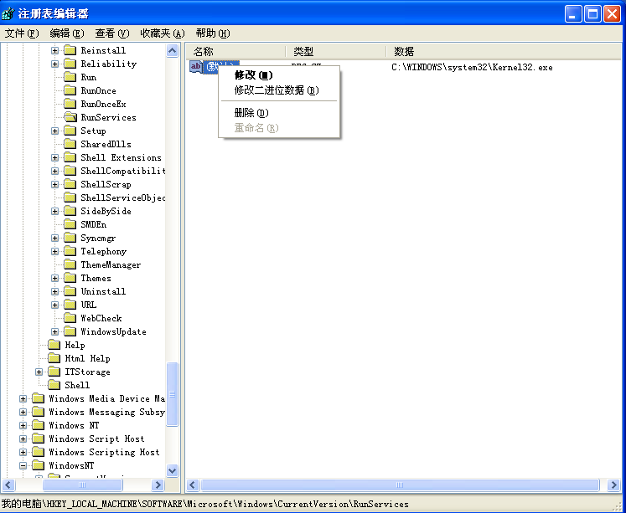Click the Themes folder icon
This screenshot has width=626, height=513.
coord(70,278)
